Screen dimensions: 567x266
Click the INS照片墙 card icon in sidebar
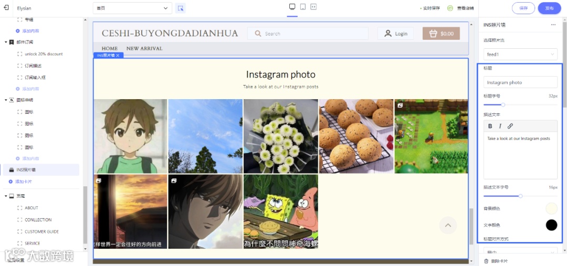[x=11, y=169]
